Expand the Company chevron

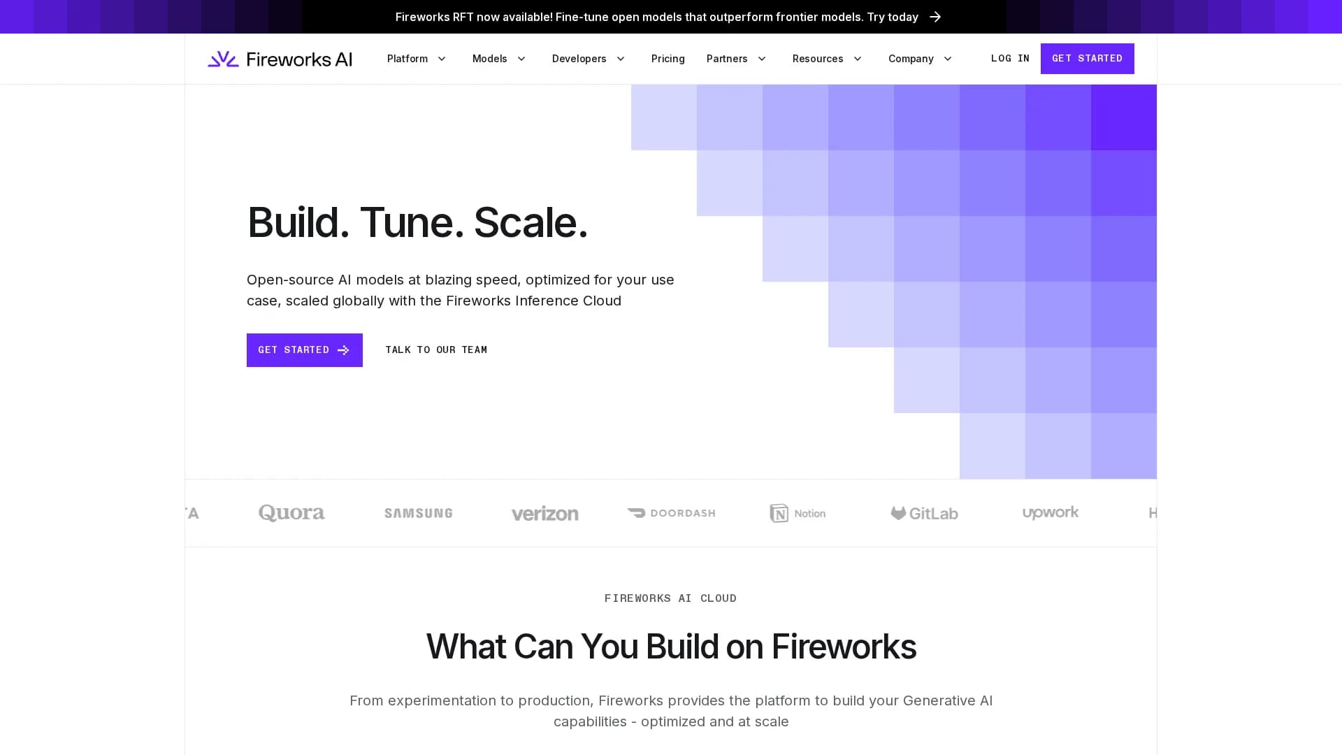[948, 59]
